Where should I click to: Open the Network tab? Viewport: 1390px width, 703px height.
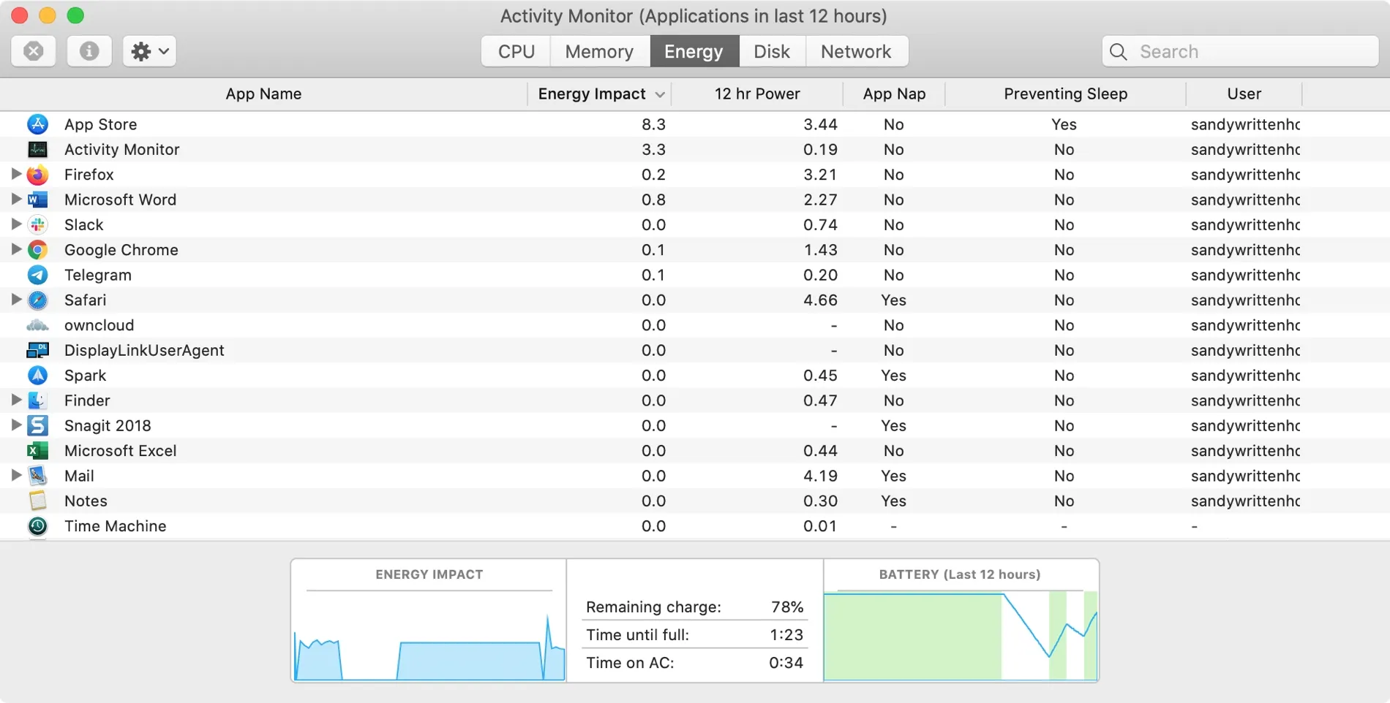[856, 51]
